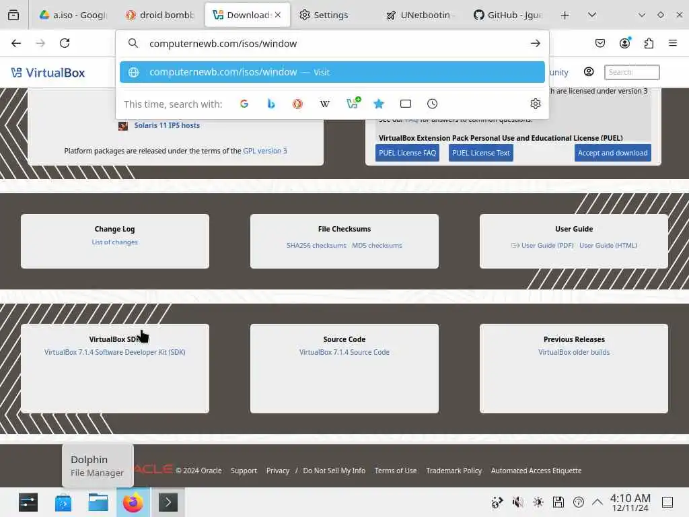Open Automated Access Etiquette link

536,471
